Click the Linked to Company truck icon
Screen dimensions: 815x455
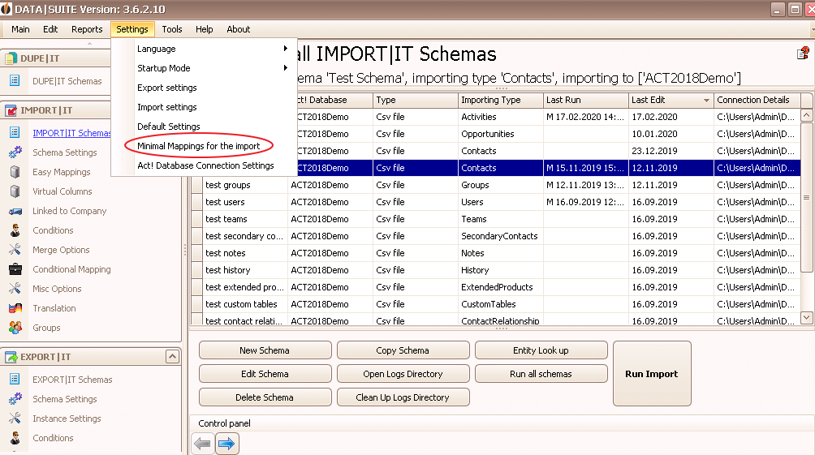15,211
